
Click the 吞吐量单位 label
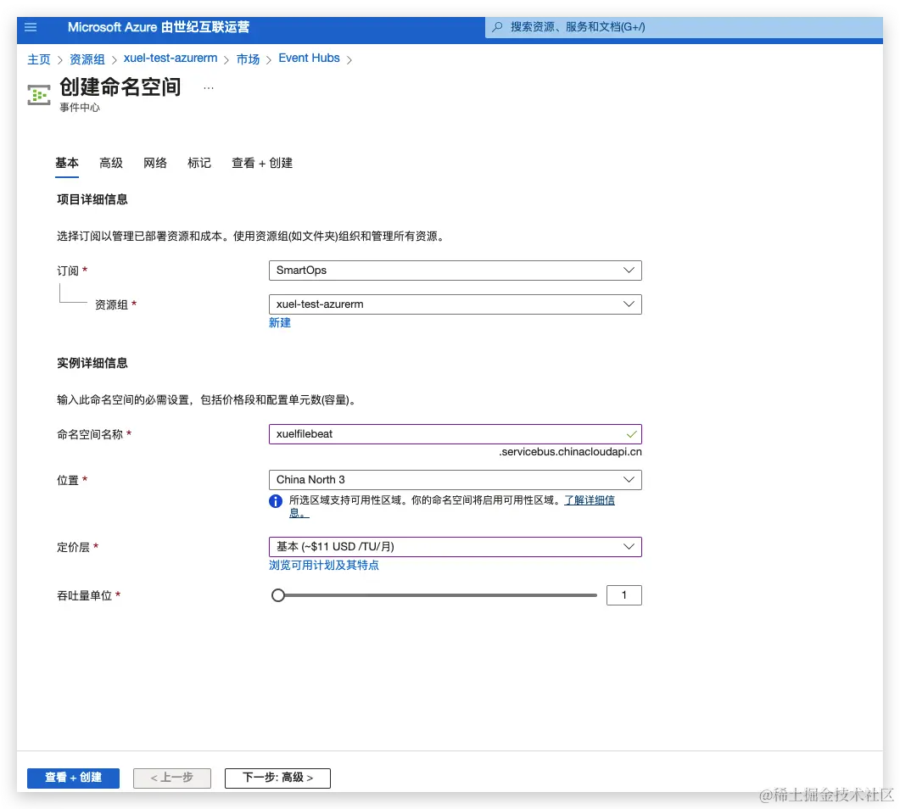coord(84,595)
